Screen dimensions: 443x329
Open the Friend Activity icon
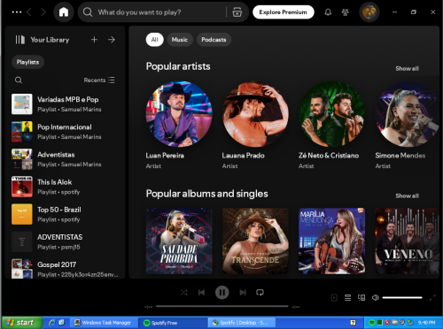click(345, 12)
